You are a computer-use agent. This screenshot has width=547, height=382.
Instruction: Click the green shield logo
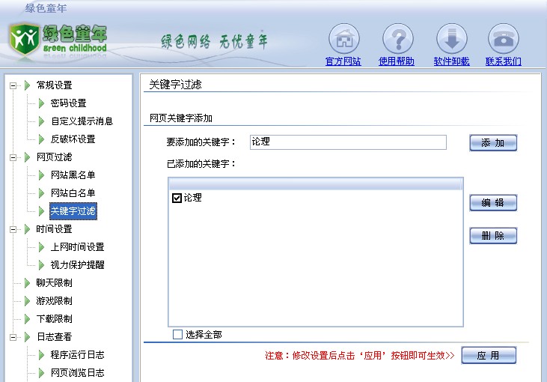pyautogui.click(x=24, y=39)
